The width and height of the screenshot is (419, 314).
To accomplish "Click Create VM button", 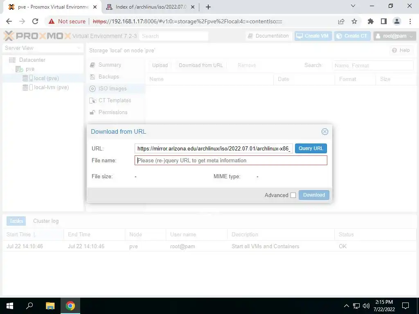I will point(313,36).
